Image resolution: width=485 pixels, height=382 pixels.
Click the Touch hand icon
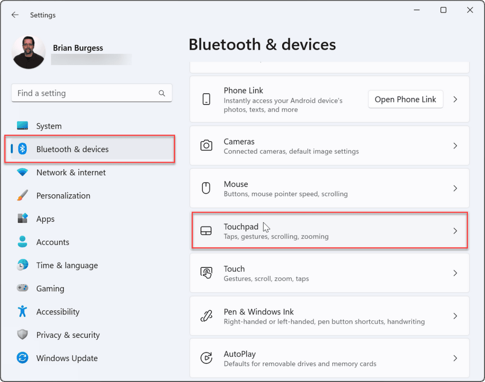206,273
